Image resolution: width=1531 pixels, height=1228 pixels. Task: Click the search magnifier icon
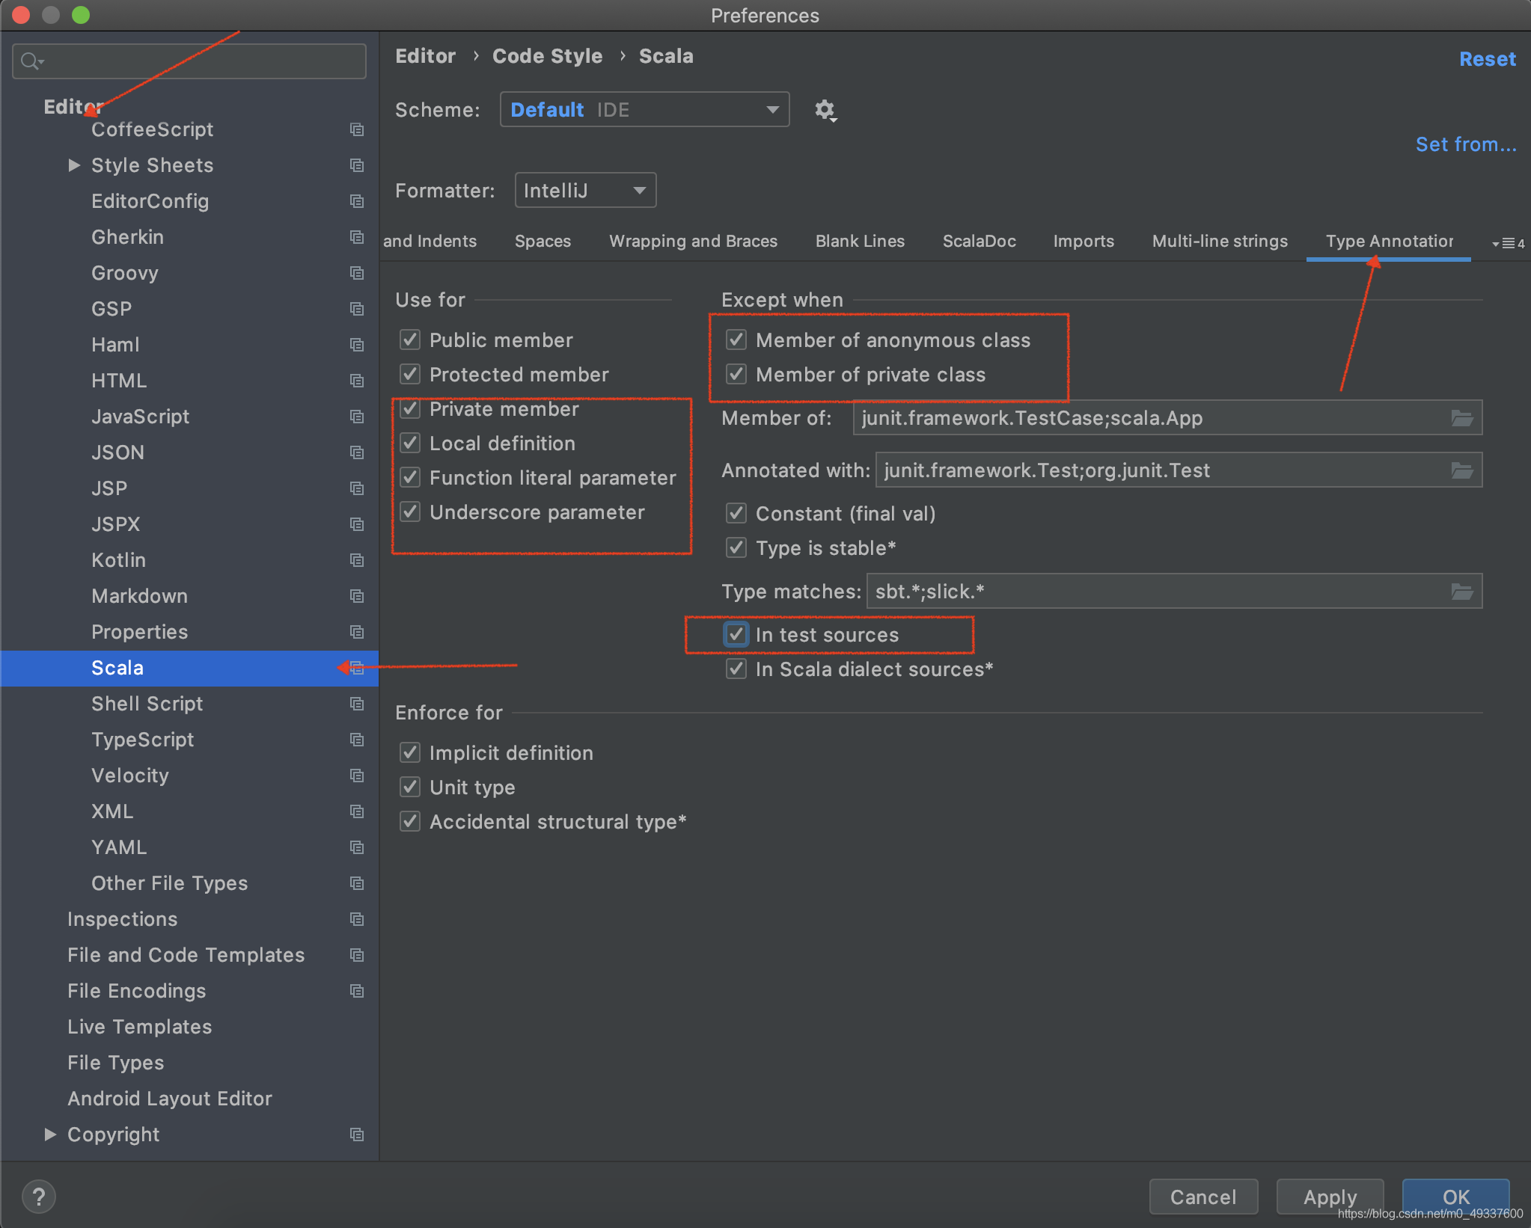click(30, 61)
